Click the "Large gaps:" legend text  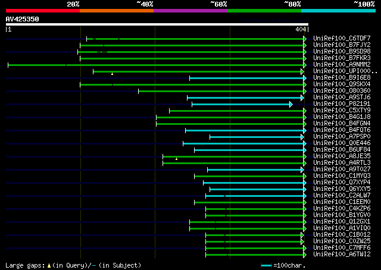pyautogui.click(x=25, y=265)
